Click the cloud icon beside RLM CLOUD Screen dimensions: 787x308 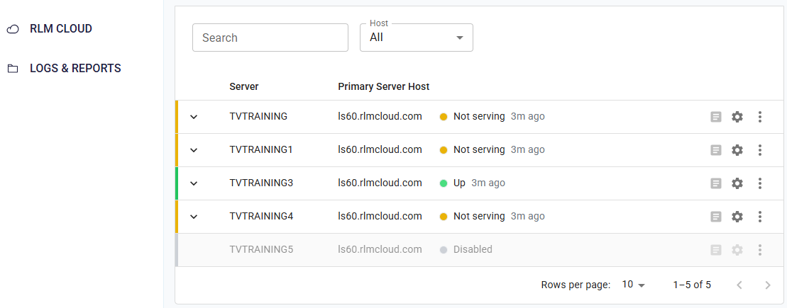[x=13, y=30]
